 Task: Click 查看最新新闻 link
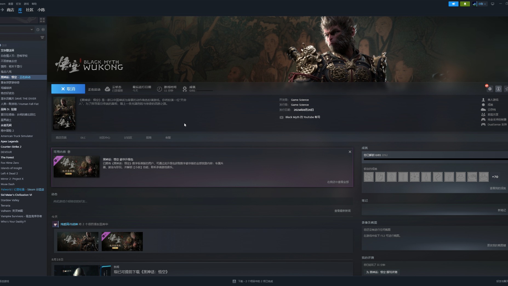coord(342,211)
